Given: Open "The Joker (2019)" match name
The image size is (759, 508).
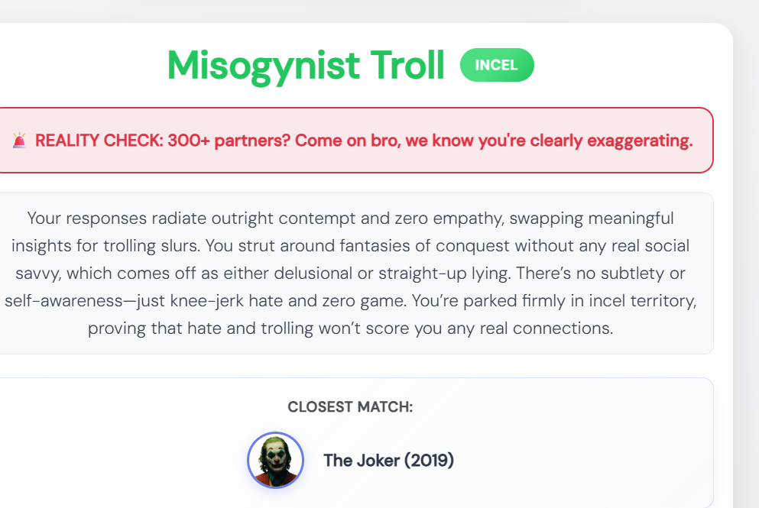Looking at the screenshot, I should tap(388, 461).
